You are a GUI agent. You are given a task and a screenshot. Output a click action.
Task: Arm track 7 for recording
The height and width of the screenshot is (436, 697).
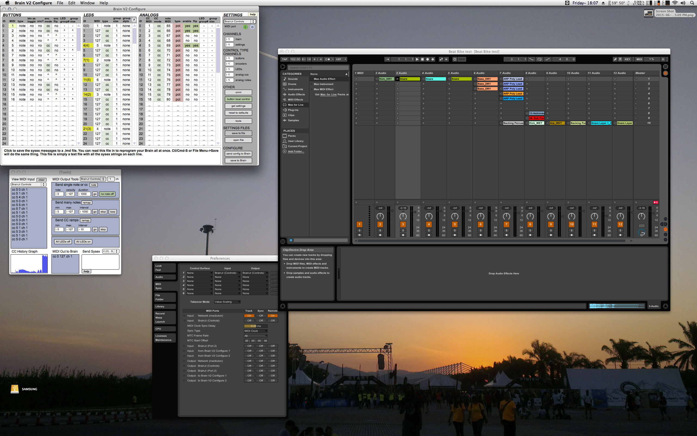(x=506, y=235)
